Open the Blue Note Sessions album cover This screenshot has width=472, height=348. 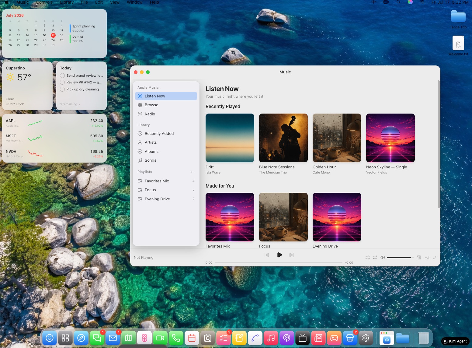283,138
